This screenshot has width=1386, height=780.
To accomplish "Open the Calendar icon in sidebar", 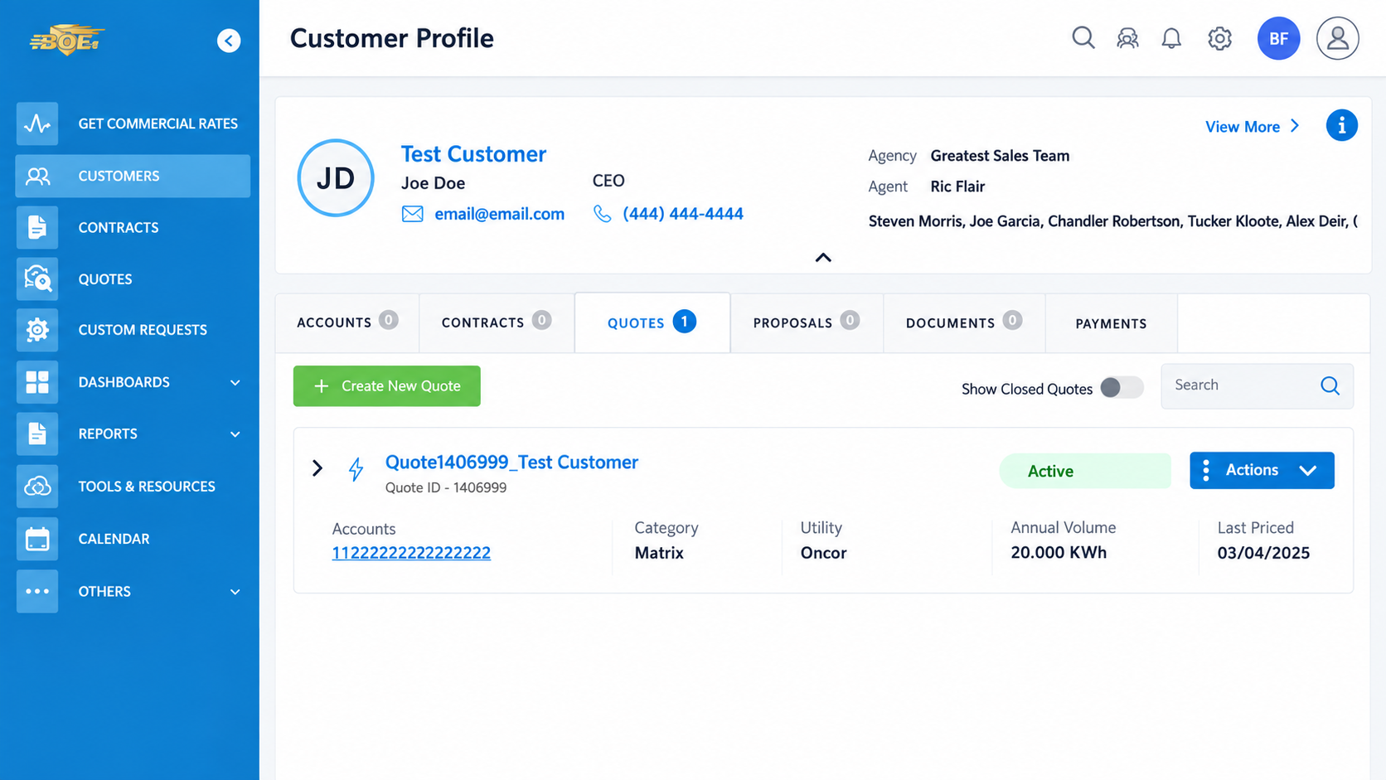I will tap(37, 539).
